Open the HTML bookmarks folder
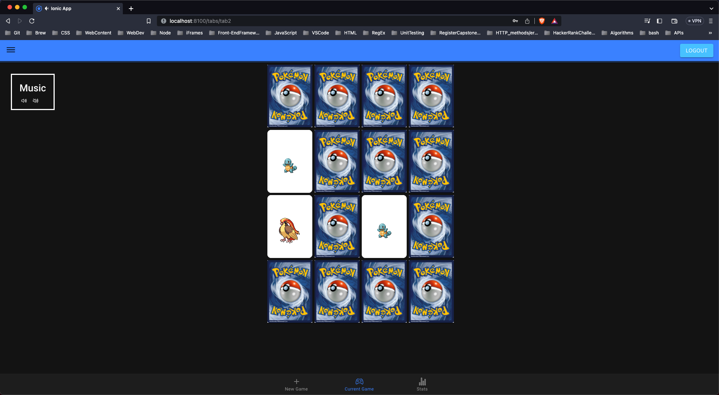Image resolution: width=719 pixels, height=395 pixels. [x=346, y=33]
